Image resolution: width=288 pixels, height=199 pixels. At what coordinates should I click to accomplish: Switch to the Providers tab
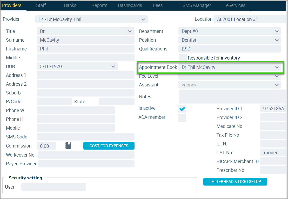click(x=12, y=5)
